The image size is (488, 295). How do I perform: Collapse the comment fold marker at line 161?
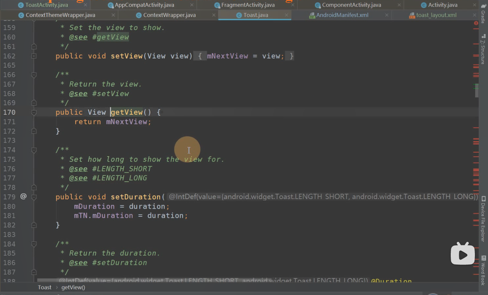click(x=34, y=46)
